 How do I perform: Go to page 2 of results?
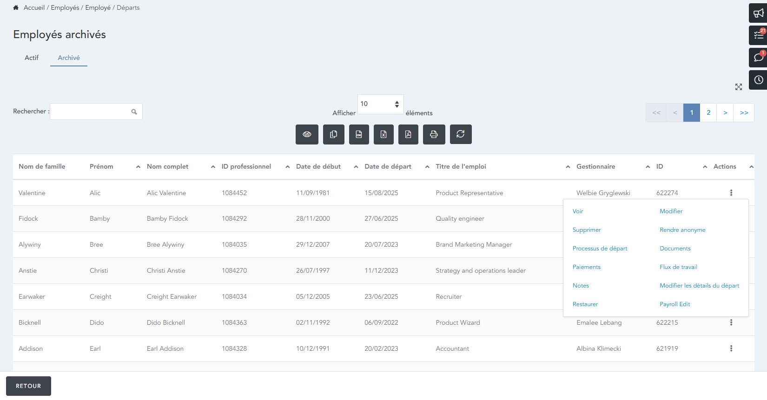[x=708, y=112]
